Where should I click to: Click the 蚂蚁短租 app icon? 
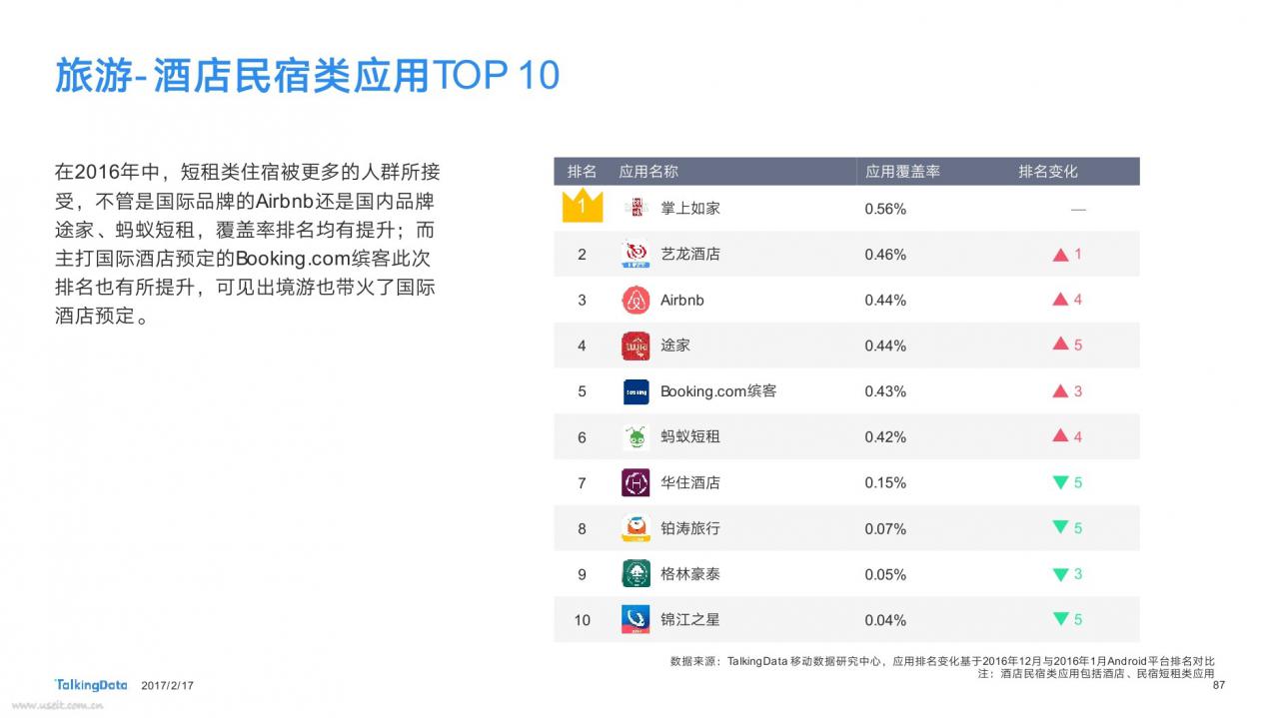click(636, 436)
